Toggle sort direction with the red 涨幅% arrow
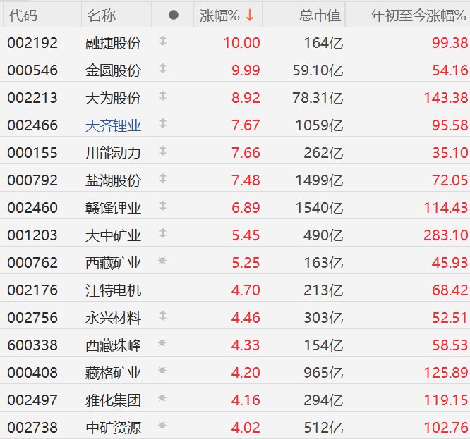The width and height of the screenshot is (470, 439). [249, 15]
